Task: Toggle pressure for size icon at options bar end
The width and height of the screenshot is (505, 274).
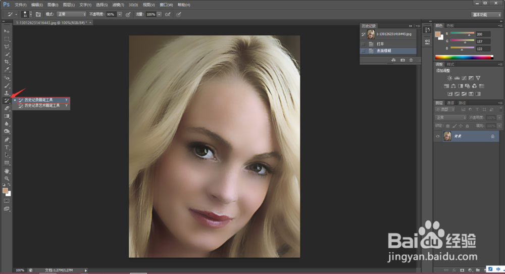Action: tap(178, 14)
